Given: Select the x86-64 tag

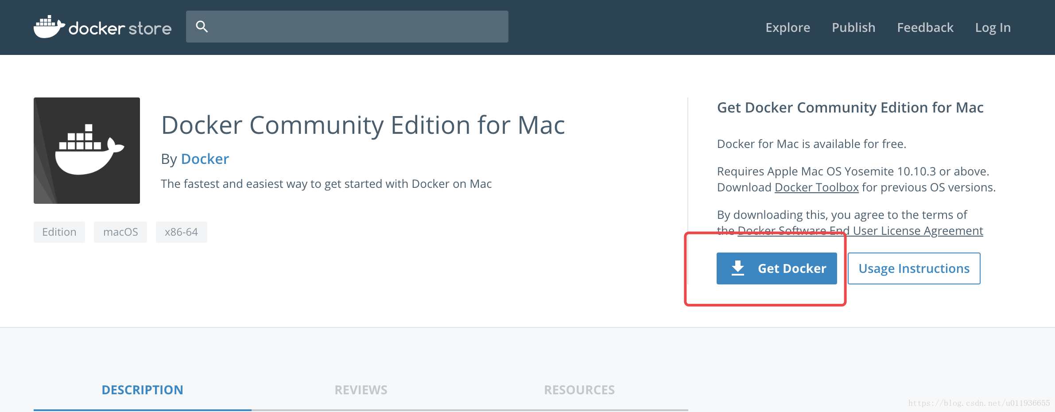Looking at the screenshot, I should 182,232.
